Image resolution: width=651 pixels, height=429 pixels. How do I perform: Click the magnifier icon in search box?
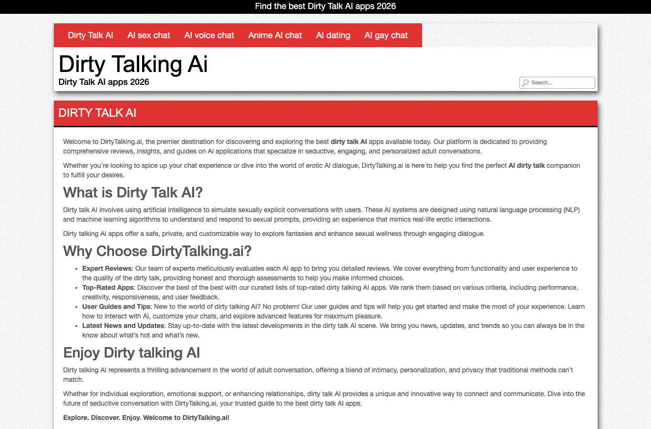click(x=526, y=82)
